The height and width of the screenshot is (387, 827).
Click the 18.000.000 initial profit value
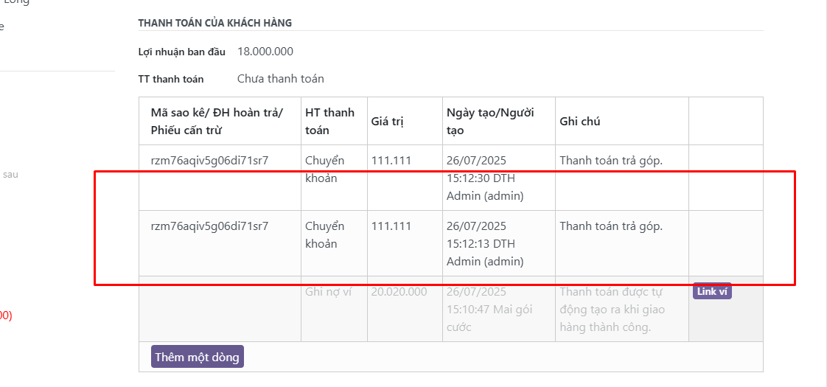point(265,52)
